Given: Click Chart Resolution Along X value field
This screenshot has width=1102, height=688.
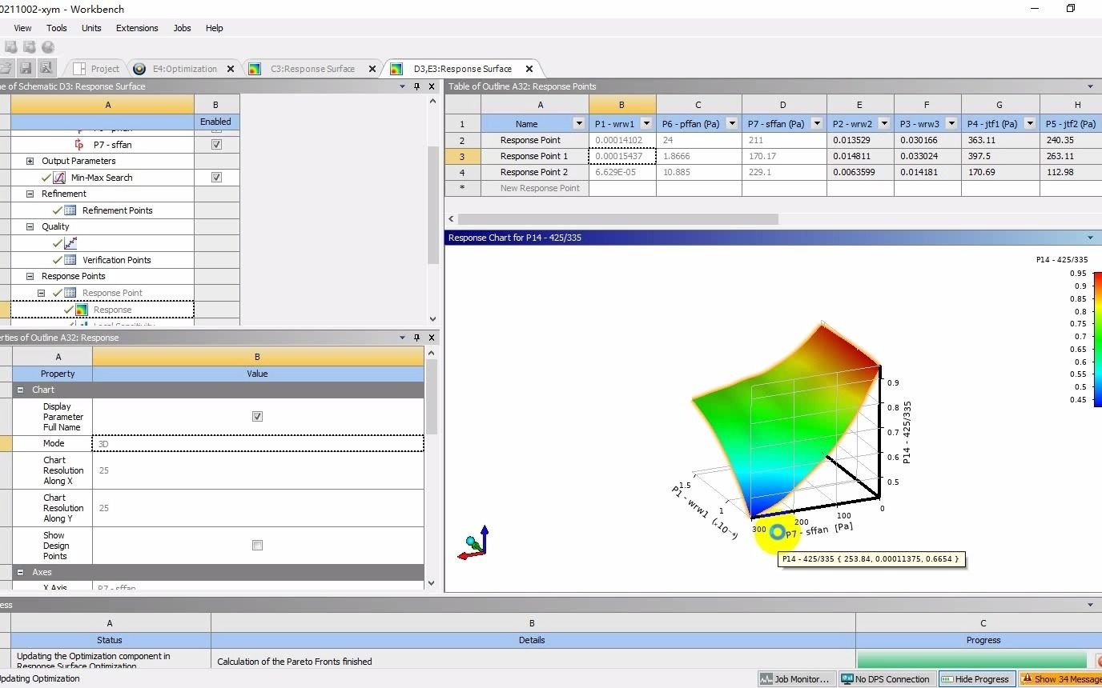Looking at the screenshot, I should 258,470.
